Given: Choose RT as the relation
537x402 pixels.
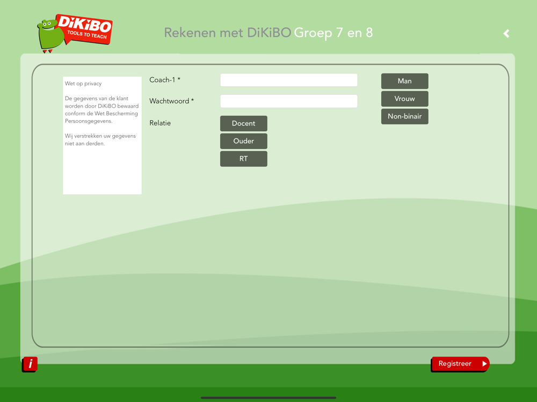Looking at the screenshot, I should click(x=243, y=159).
